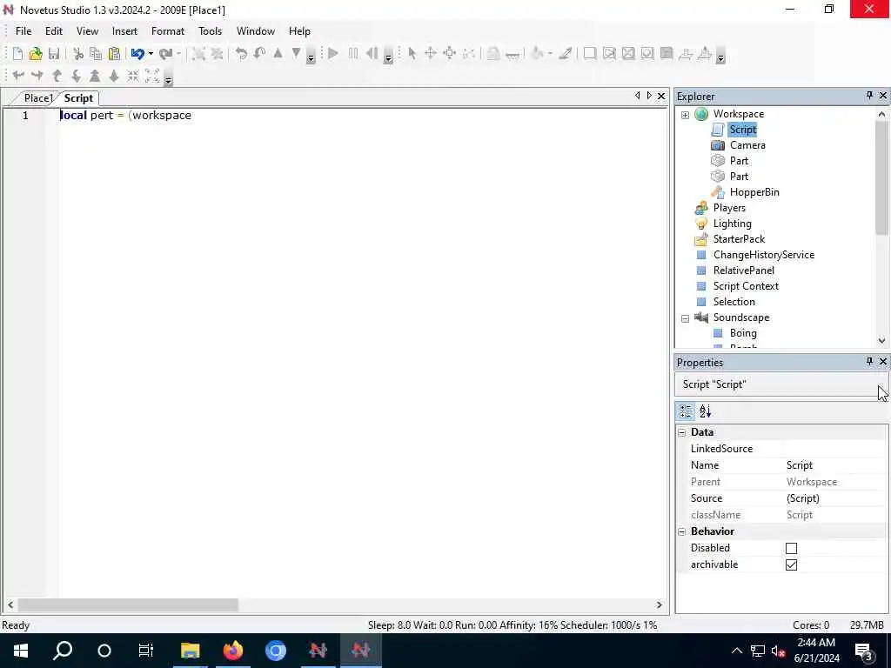Image resolution: width=891 pixels, height=668 pixels.
Task: Click the Name property value field
Action: pos(835,465)
